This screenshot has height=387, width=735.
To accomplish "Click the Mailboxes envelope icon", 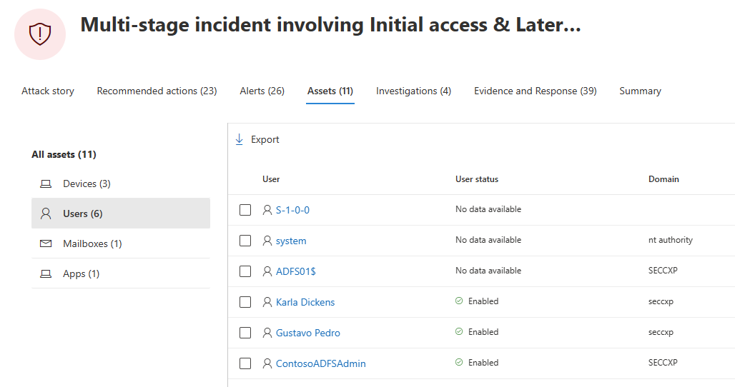I will click(46, 243).
